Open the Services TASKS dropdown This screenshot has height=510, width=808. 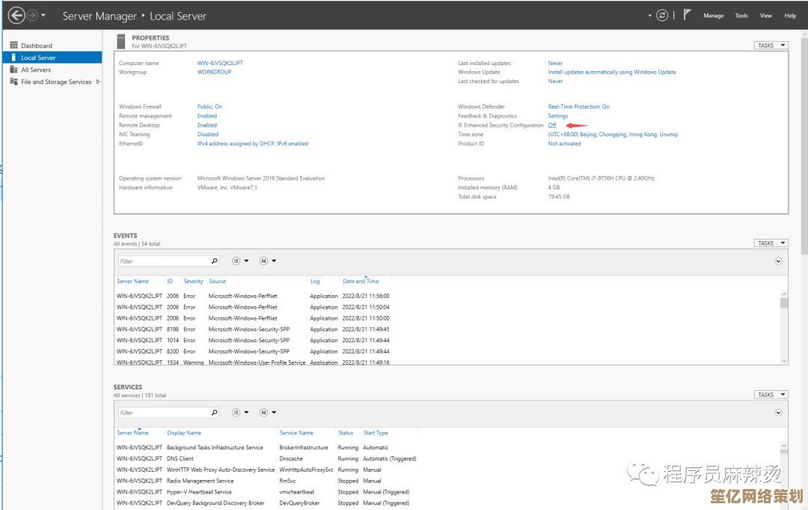[771, 395]
